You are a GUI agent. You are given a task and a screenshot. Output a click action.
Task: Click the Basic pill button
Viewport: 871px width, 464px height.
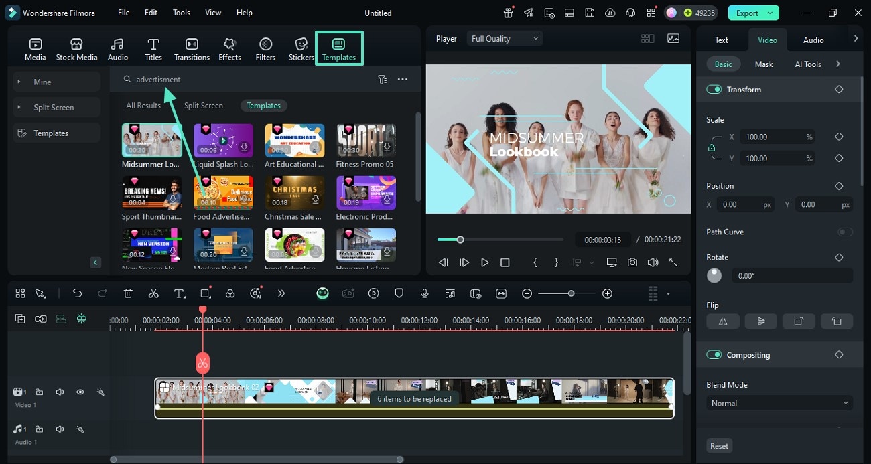723,64
